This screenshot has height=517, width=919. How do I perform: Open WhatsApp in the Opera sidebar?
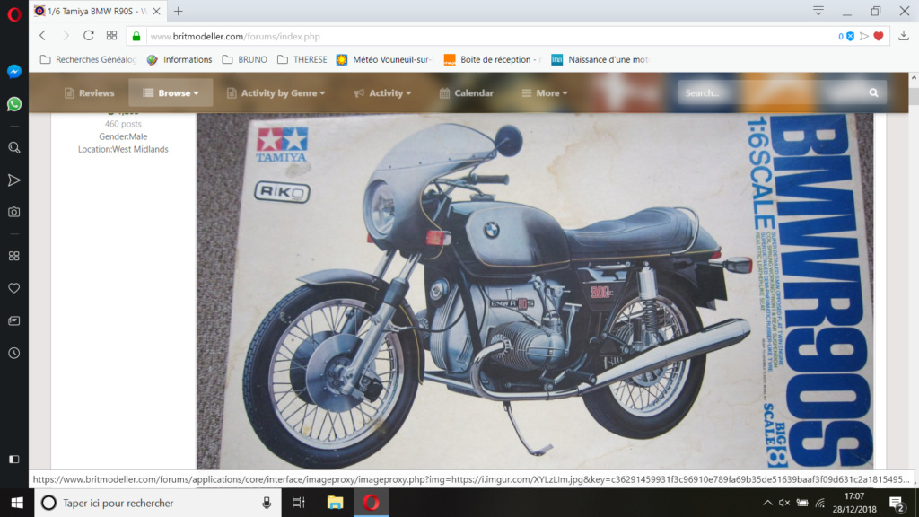[14, 104]
